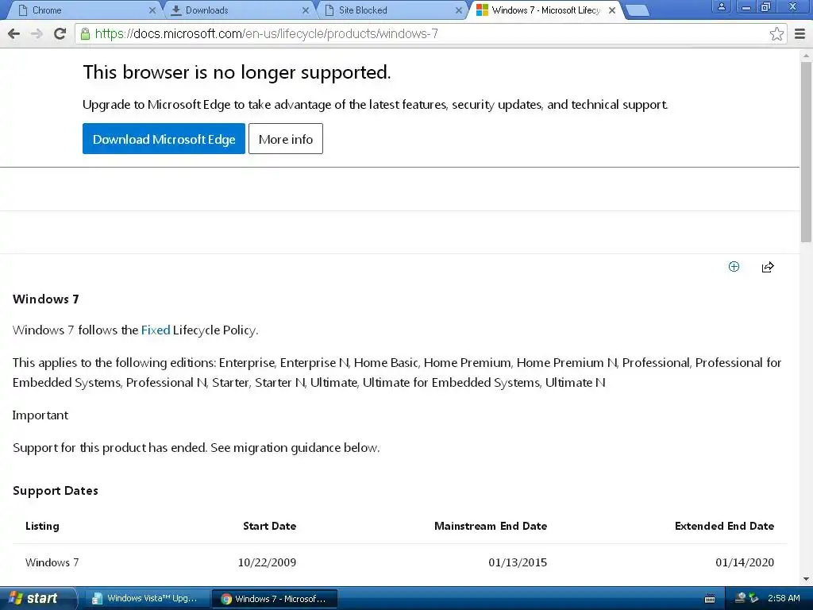Click the URL address bar
Viewport: 813px width, 610px height.
click(430, 33)
